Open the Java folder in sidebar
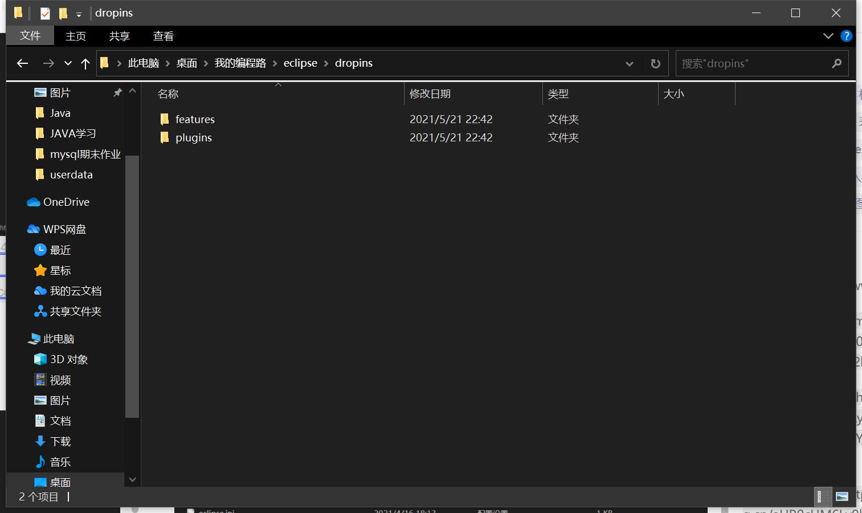Viewport: 862px width, 513px height. 60,113
